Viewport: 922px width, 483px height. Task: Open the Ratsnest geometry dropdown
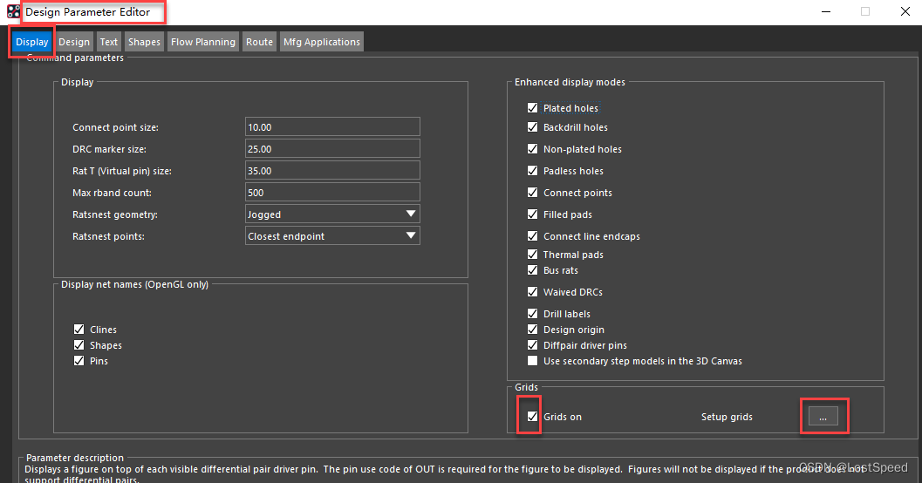(332, 214)
